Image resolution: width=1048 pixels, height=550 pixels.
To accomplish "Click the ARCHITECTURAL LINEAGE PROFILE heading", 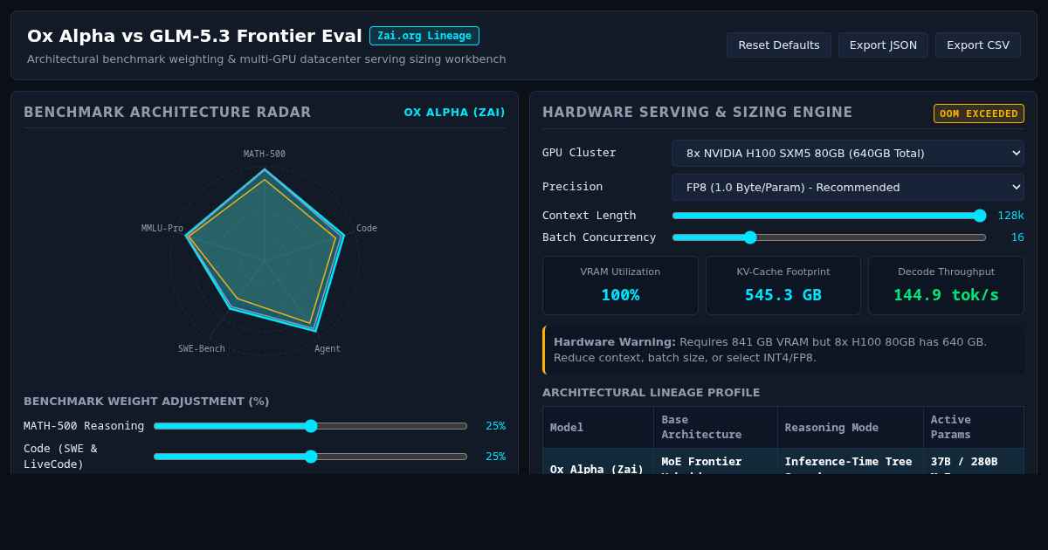I will pos(652,393).
